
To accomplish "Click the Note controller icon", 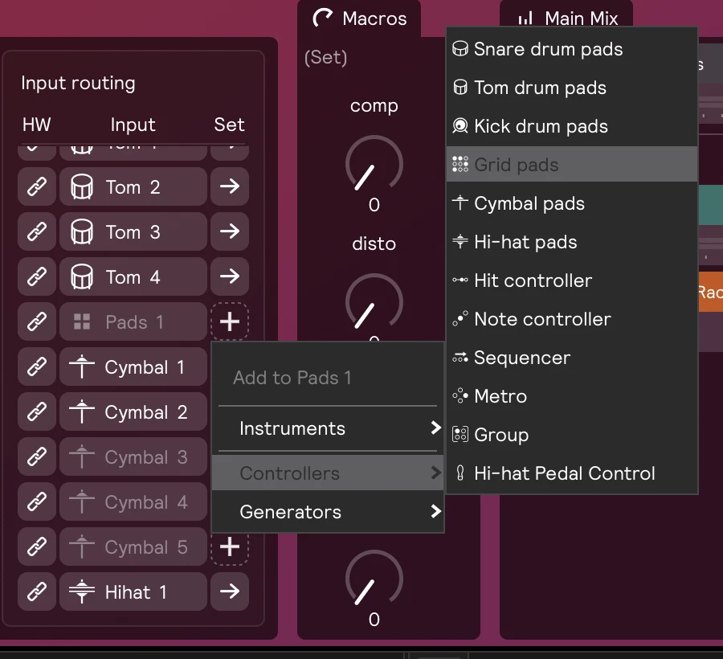I will (x=460, y=318).
